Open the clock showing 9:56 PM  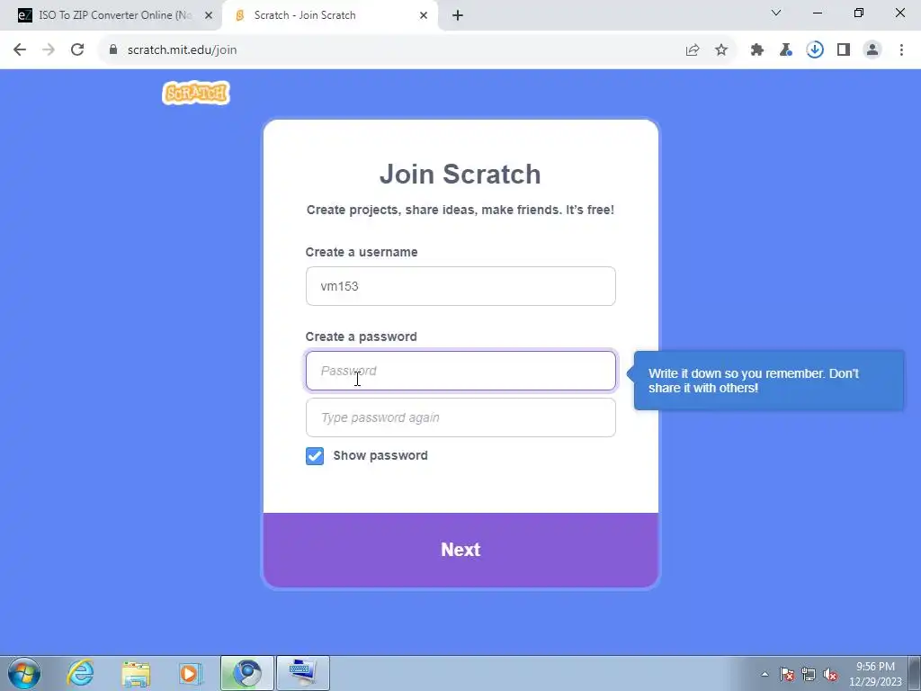click(875, 674)
